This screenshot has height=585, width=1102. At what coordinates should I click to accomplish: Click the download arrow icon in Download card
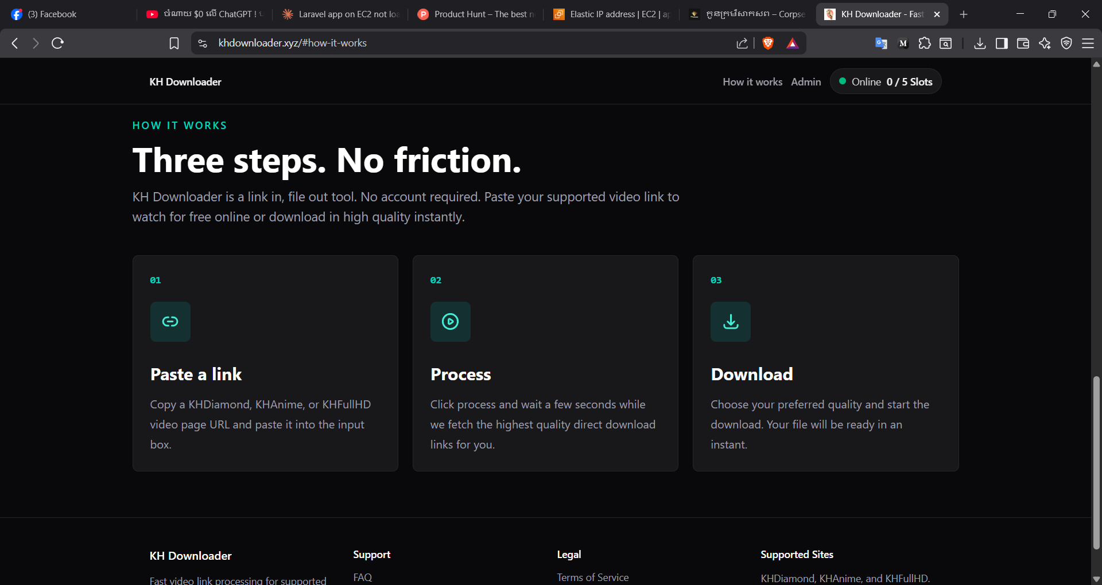pos(731,322)
